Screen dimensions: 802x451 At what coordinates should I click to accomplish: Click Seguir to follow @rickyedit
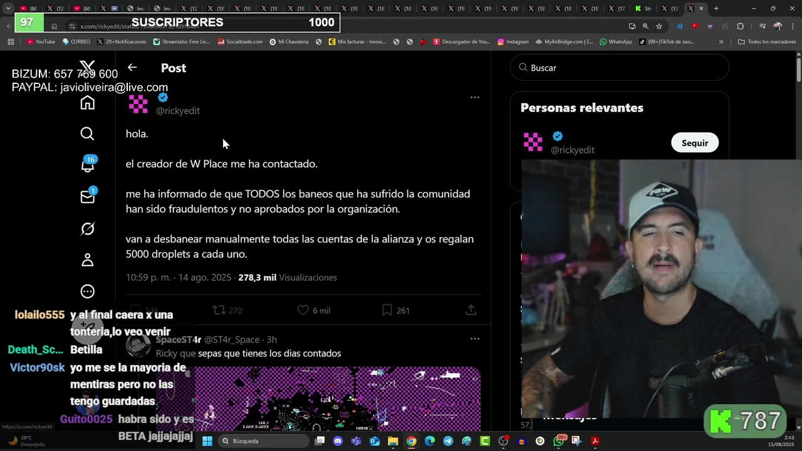coord(695,143)
